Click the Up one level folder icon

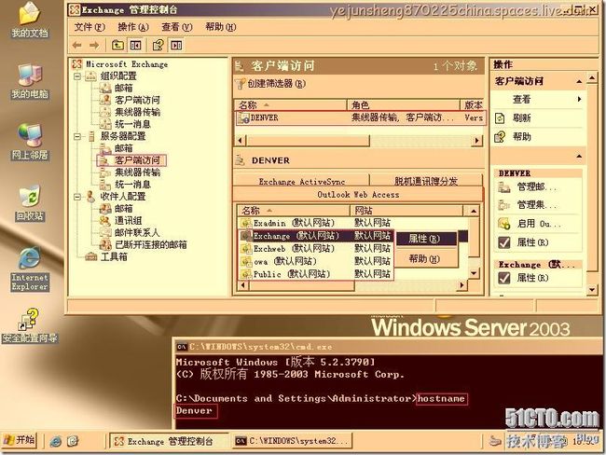117,46
